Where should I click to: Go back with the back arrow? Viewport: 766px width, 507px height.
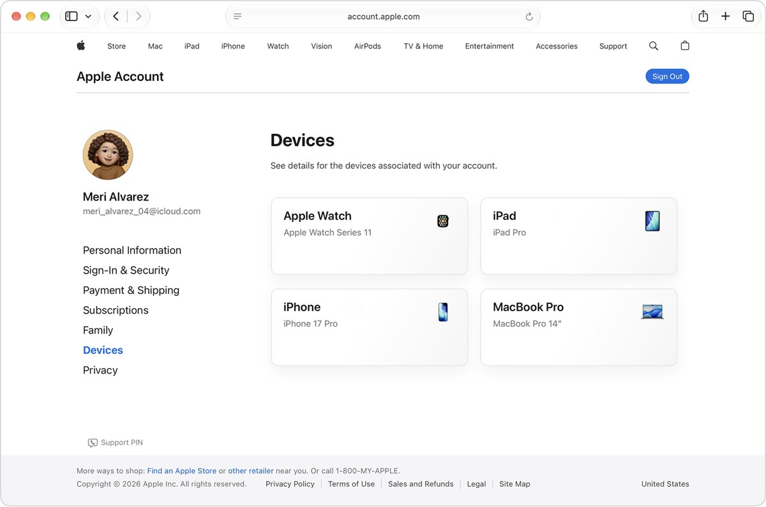tap(116, 17)
